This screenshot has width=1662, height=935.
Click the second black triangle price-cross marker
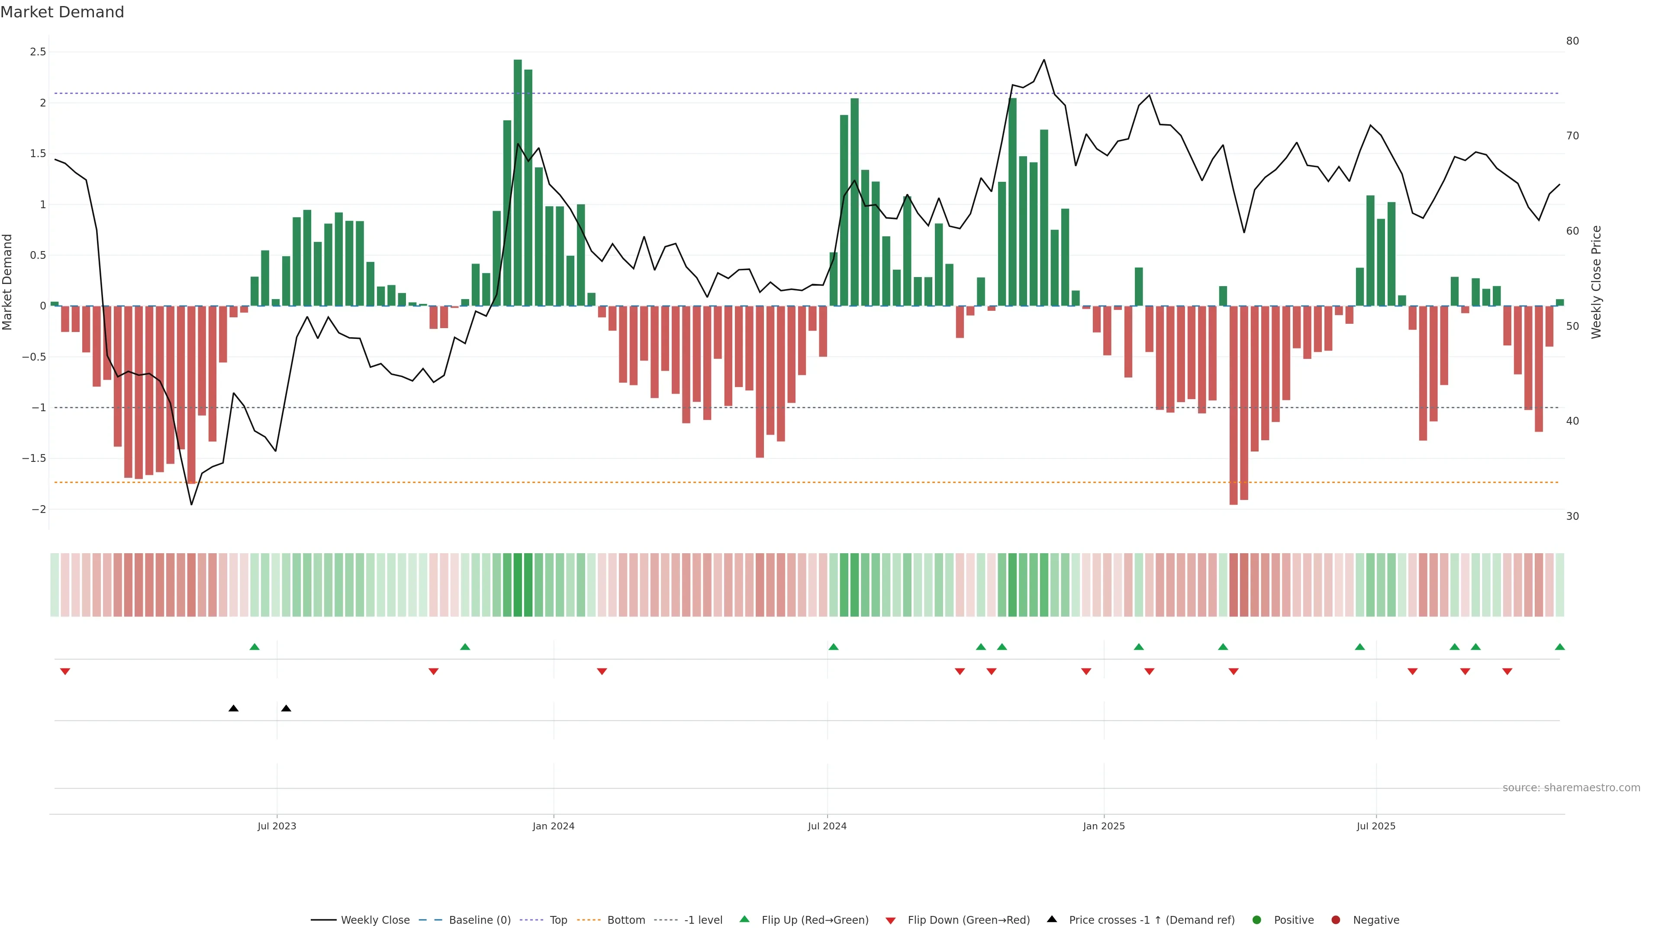click(286, 709)
